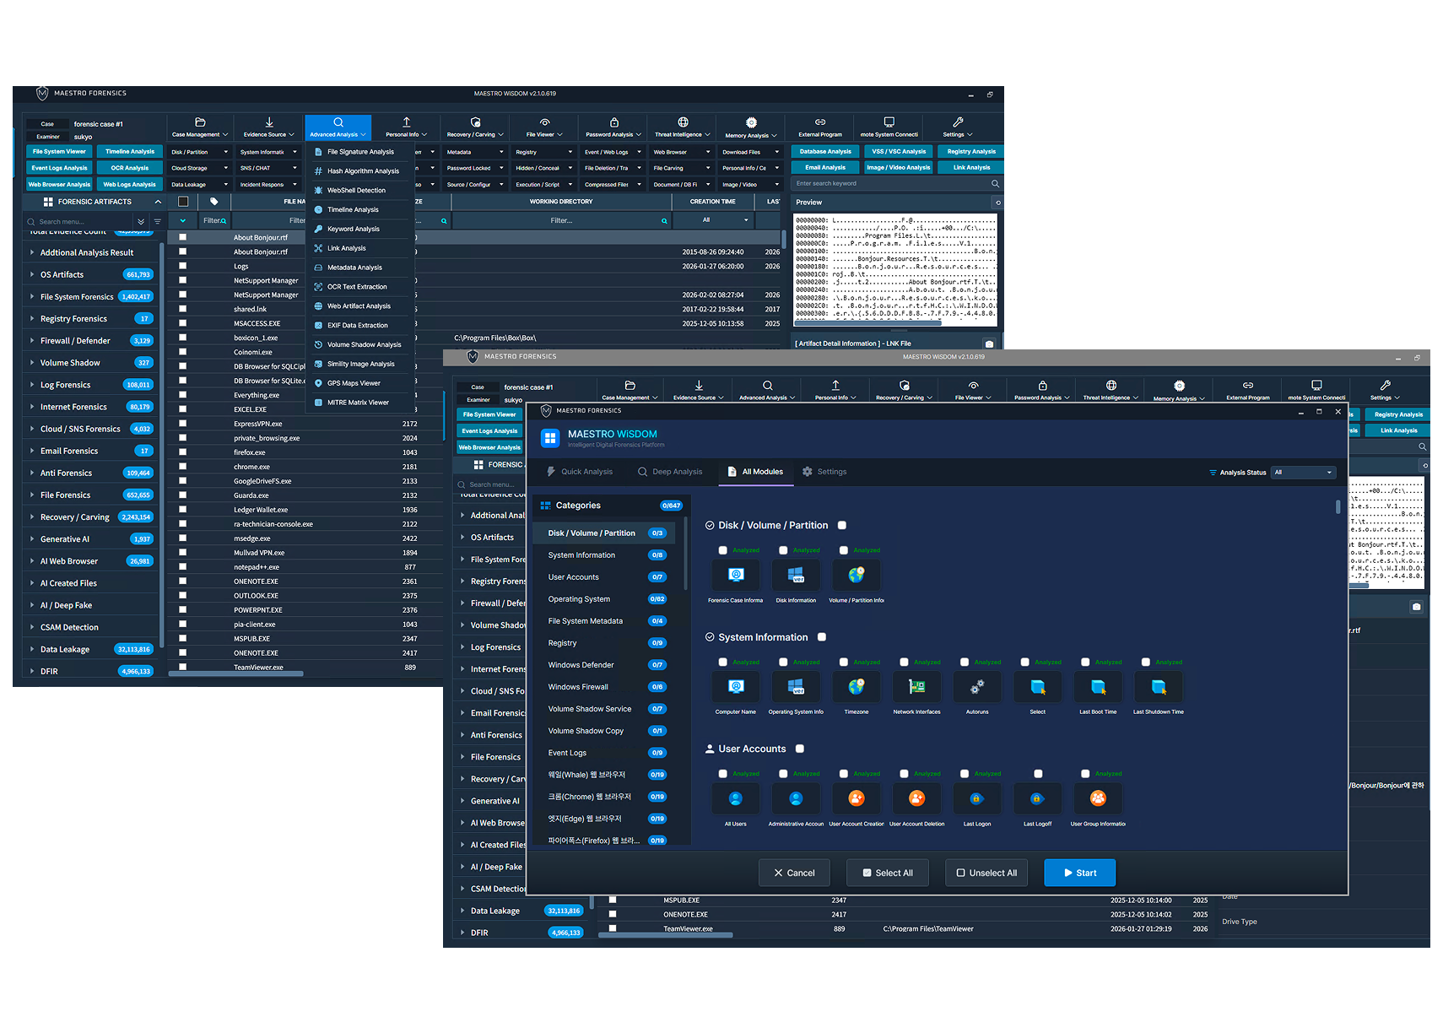1443x1033 pixels.
Task: Click the Network Interfaces module icon
Action: coord(917,687)
